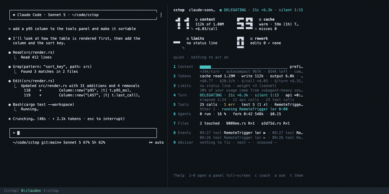Image resolution: width=389 pixels, height=194 pixels.
Task: Click the '112k of 1.00M' context value
Action: [210, 24]
